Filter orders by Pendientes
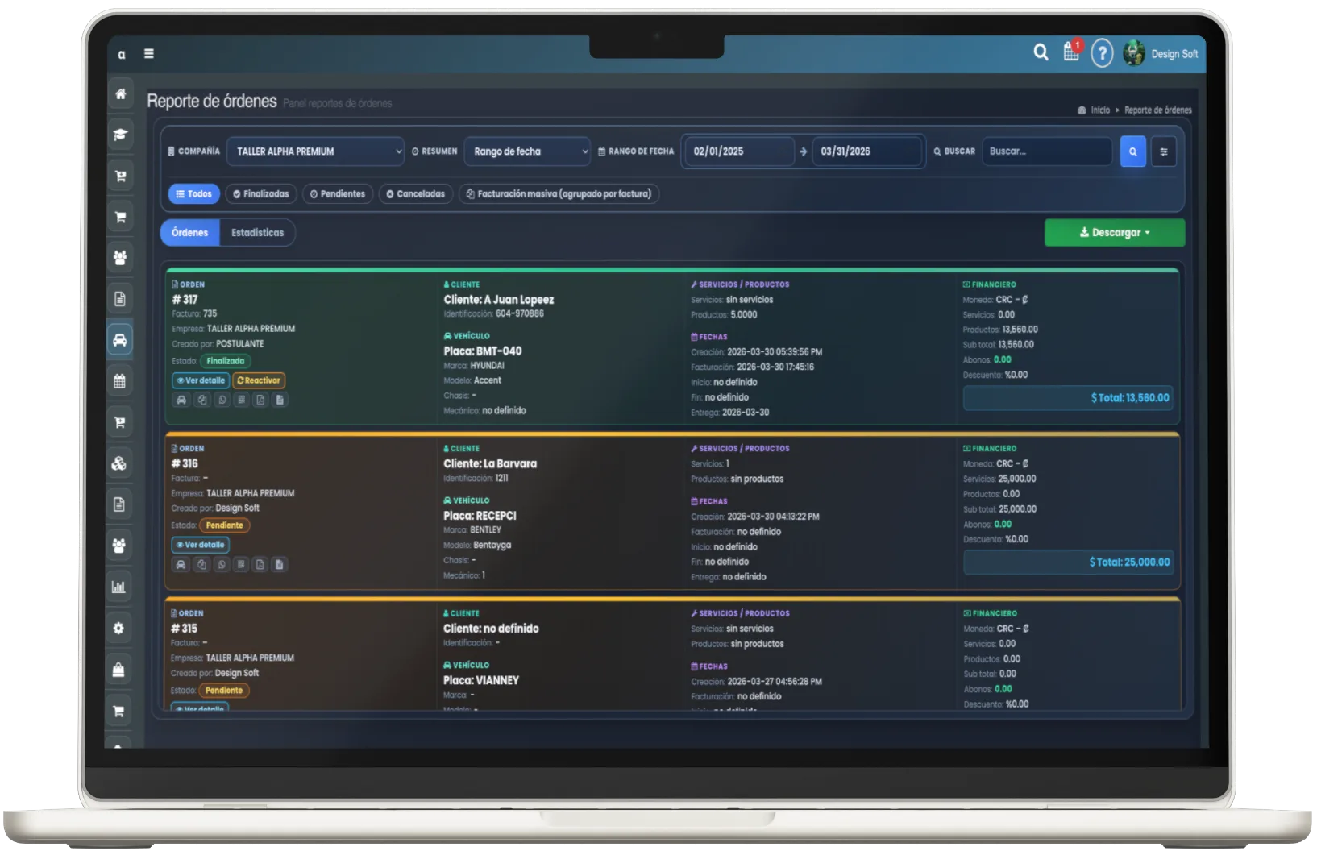This screenshot has height=855, width=1317. click(x=338, y=194)
